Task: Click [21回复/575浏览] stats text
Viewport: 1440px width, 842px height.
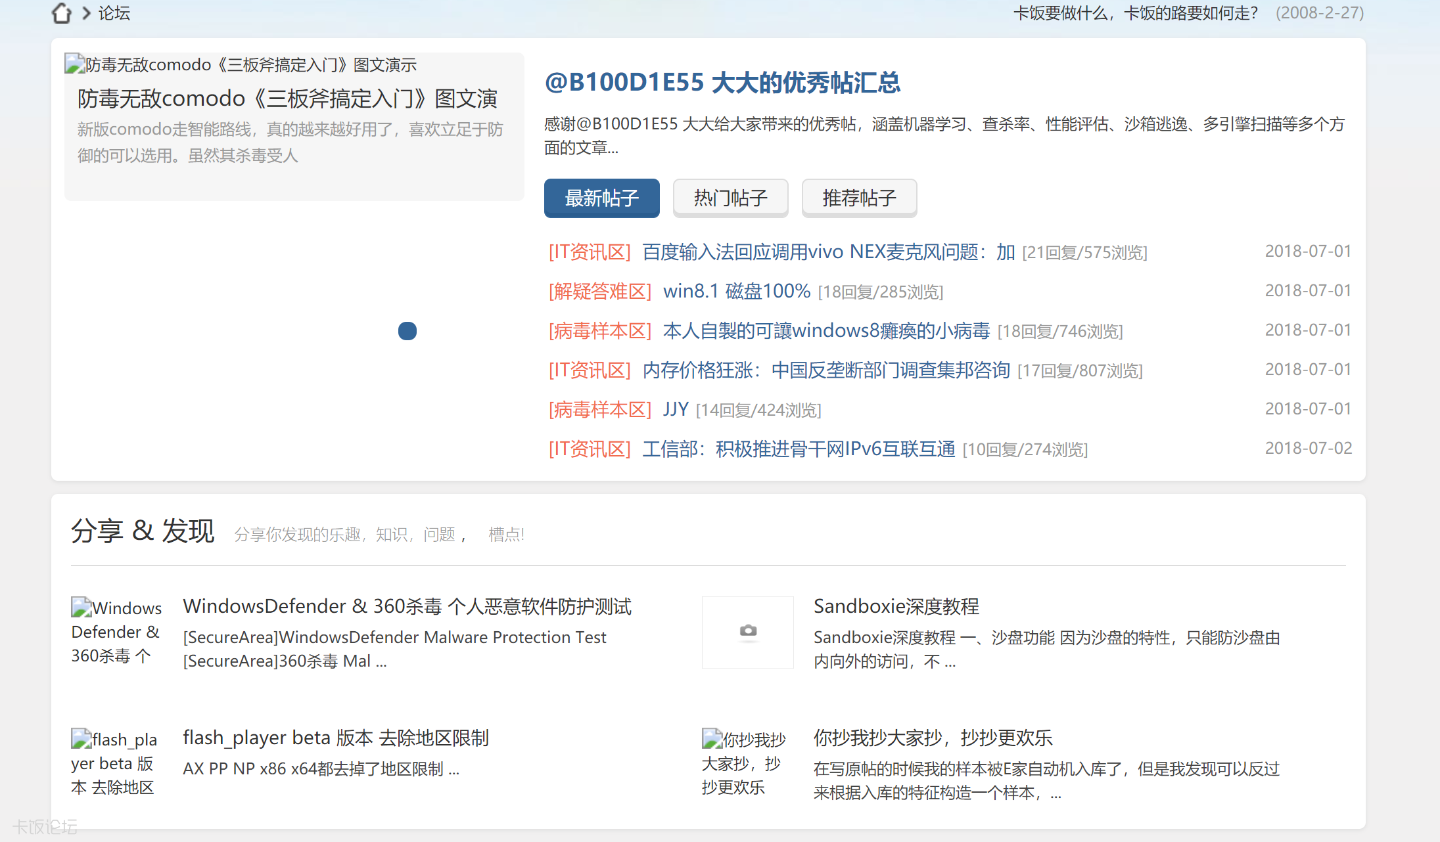Action: tap(1084, 253)
